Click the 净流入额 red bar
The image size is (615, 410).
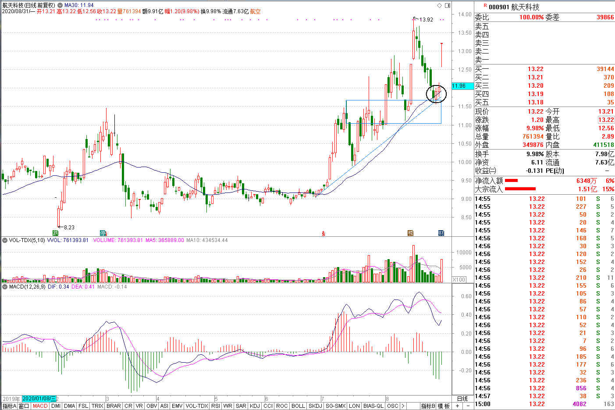click(511, 180)
